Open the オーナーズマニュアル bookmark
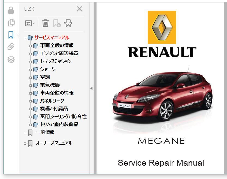The width and height of the screenshot is (227, 179). click(x=54, y=143)
